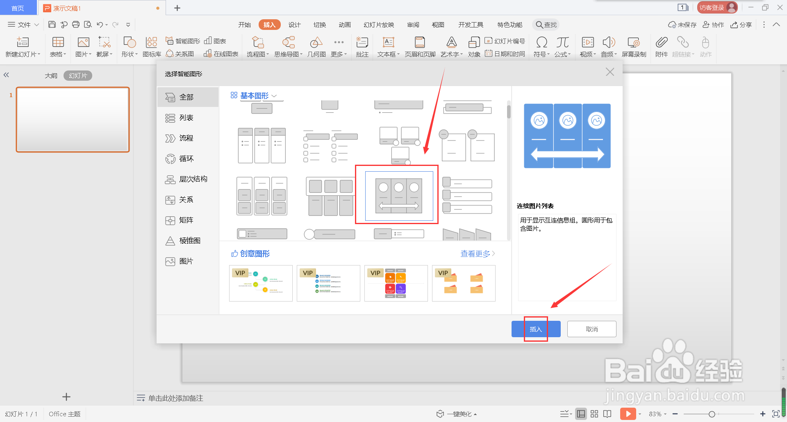The height and width of the screenshot is (422, 787).
Task: Switch to the 切换 ribbon tab
Action: (320, 25)
